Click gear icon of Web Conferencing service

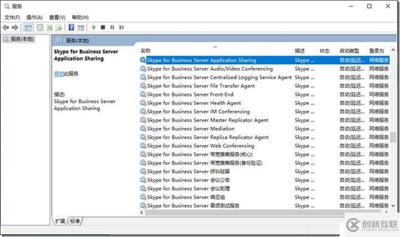pyautogui.click(x=143, y=145)
